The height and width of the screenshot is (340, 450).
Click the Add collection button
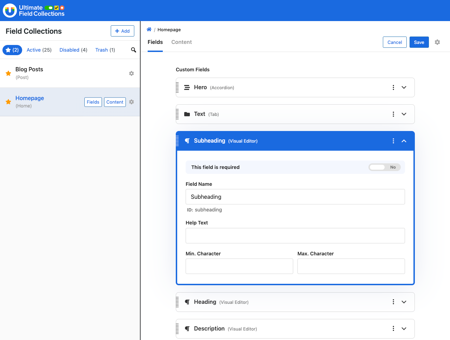[x=122, y=31]
